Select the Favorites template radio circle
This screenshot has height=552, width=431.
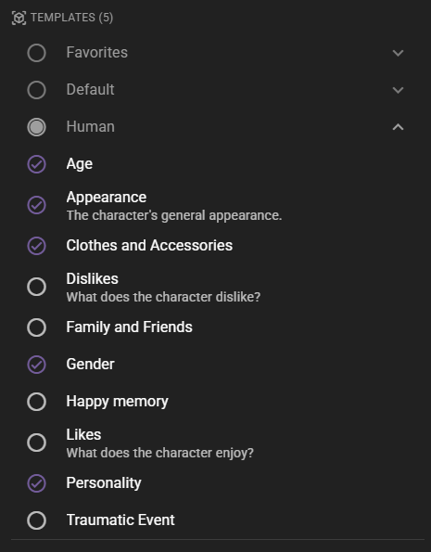[x=36, y=53]
